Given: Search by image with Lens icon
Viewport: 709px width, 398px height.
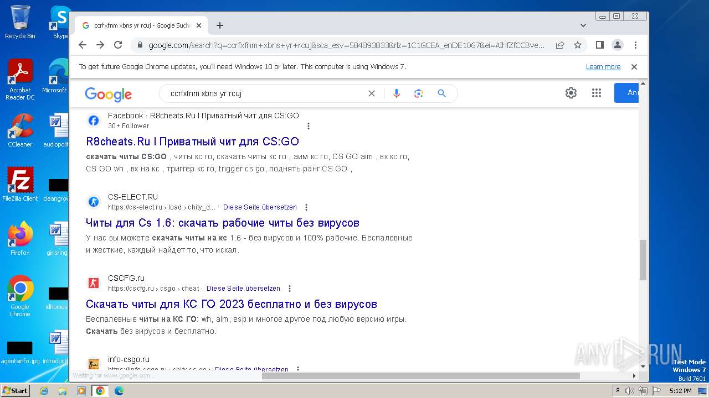Looking at the screenshot, I should click(x=419, y=93).
